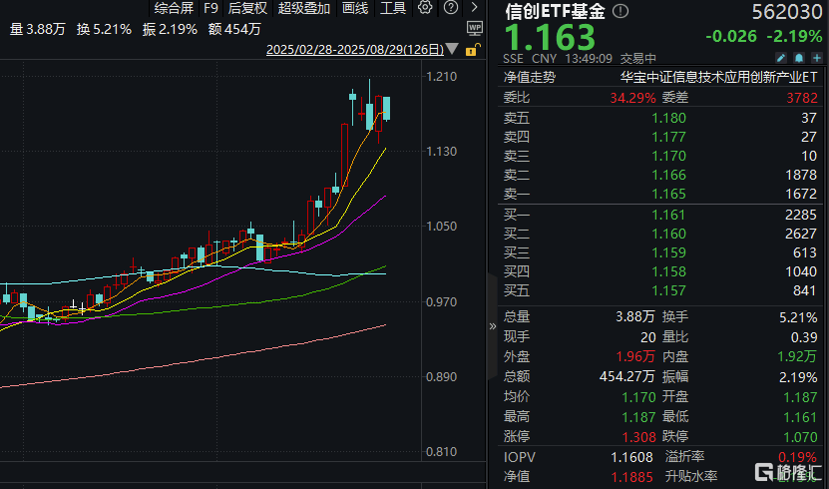Image resolution: width=829 pixels, height=489 pixels.
Task: Open the date range dropdown triangle
Action: (x=452, y=49)
